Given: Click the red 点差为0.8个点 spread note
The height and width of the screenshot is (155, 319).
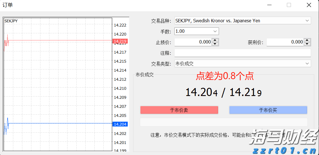Looking at the screenshot, I should click(225, 76).
